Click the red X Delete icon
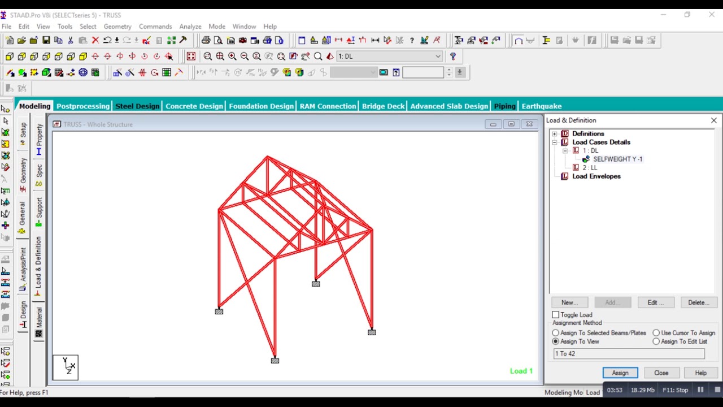This screenshot has width=723, height=407. tap(95, 40)
